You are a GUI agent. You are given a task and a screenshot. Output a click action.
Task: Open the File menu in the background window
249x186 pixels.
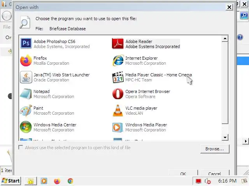click(x=7, y=27)
